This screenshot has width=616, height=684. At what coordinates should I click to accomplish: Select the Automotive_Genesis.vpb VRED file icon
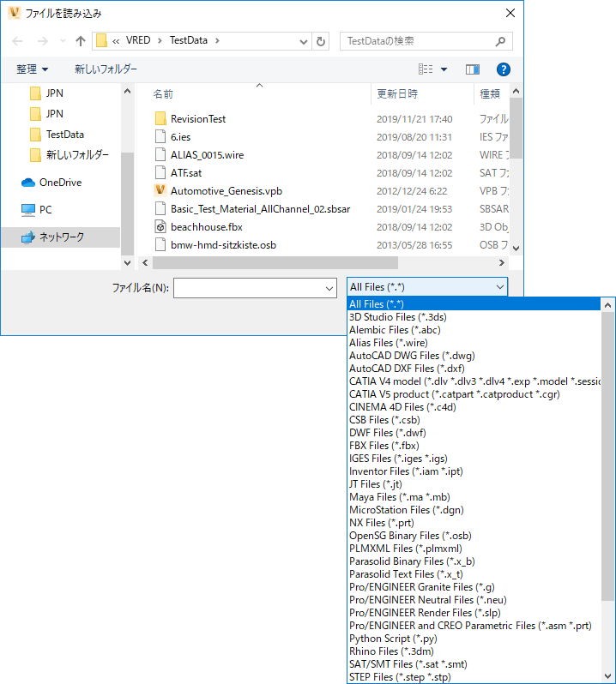(x=160, y=190)
